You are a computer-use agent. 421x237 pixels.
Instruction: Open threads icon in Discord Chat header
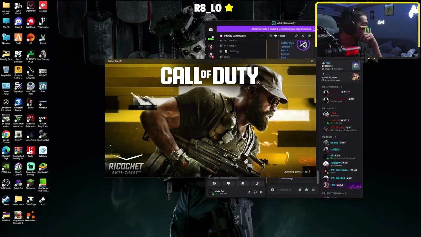[x=296, y=36]
